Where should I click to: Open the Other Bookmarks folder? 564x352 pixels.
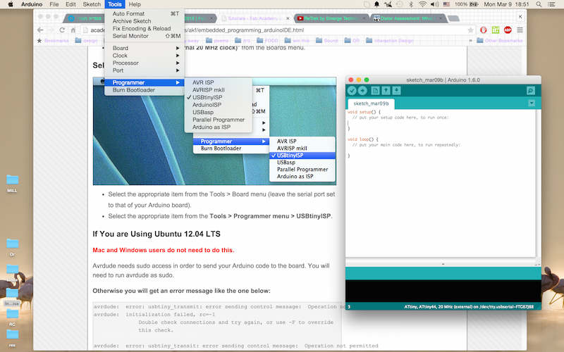[500, 41]
